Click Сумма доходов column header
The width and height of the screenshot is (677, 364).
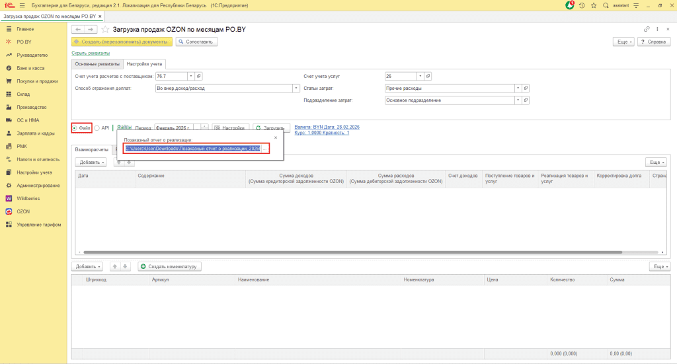pyautogui.click(x=296, y=178)
